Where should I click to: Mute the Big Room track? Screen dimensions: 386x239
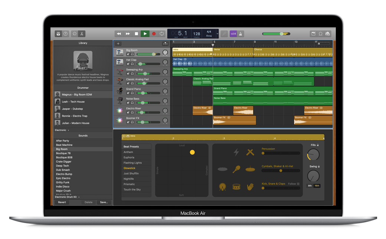tap(128, 54)
